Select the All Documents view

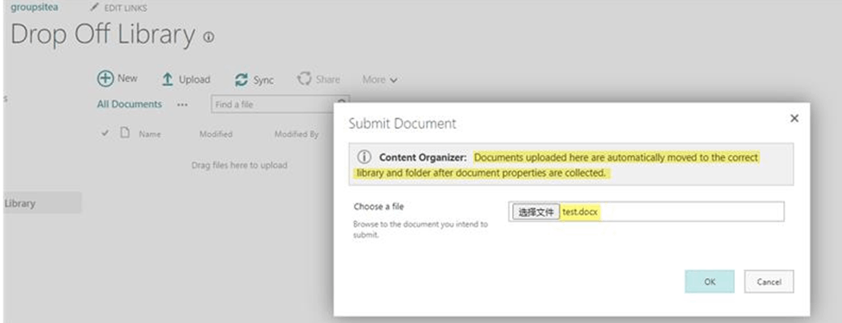[130, 104]
